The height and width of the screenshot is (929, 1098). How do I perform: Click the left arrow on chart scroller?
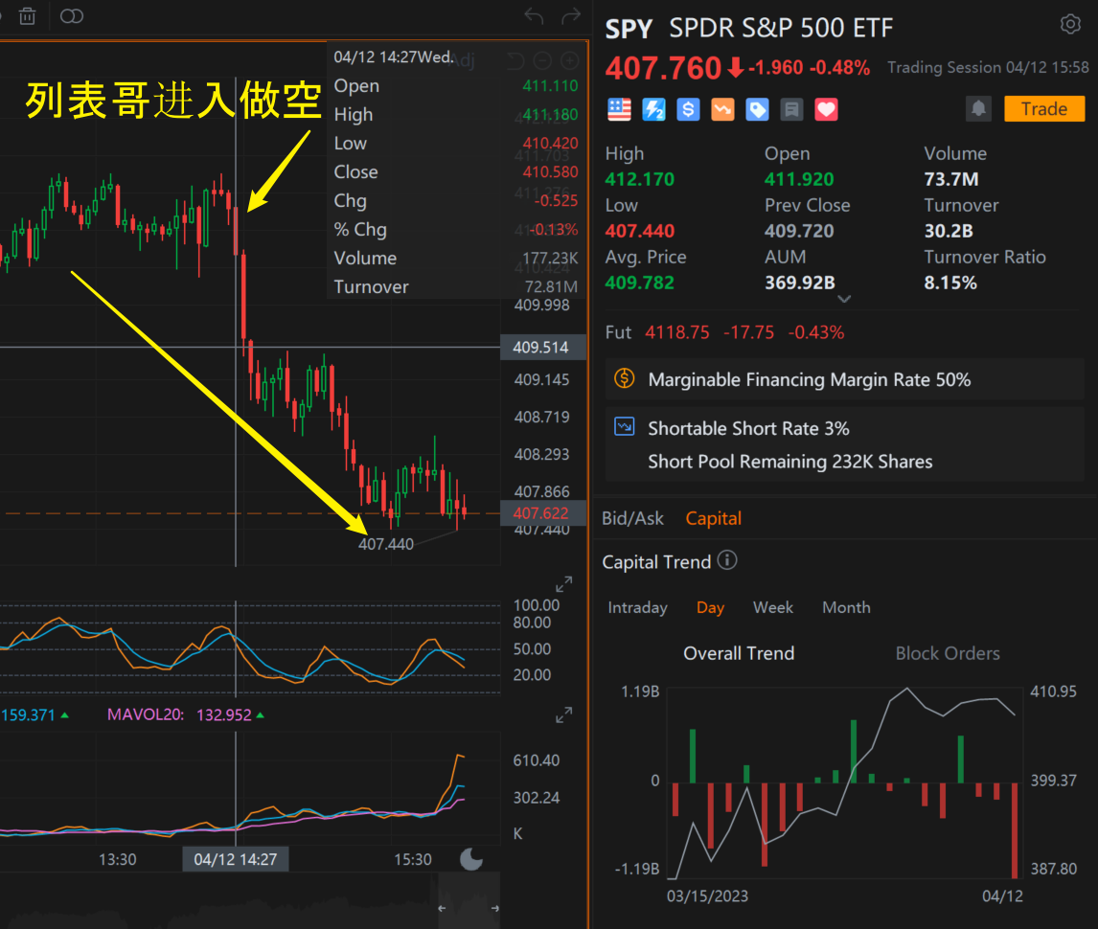pos(442,908)
